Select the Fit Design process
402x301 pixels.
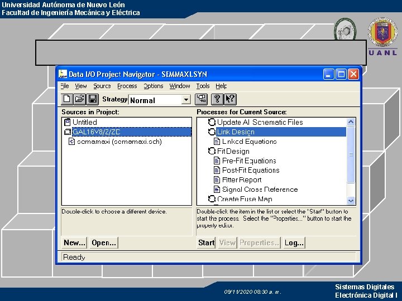(x=233, y=151)
